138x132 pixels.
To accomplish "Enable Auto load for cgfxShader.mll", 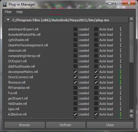I will [x=96, y=40].
